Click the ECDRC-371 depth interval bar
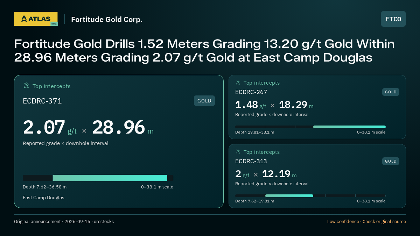 click(98, 178)
